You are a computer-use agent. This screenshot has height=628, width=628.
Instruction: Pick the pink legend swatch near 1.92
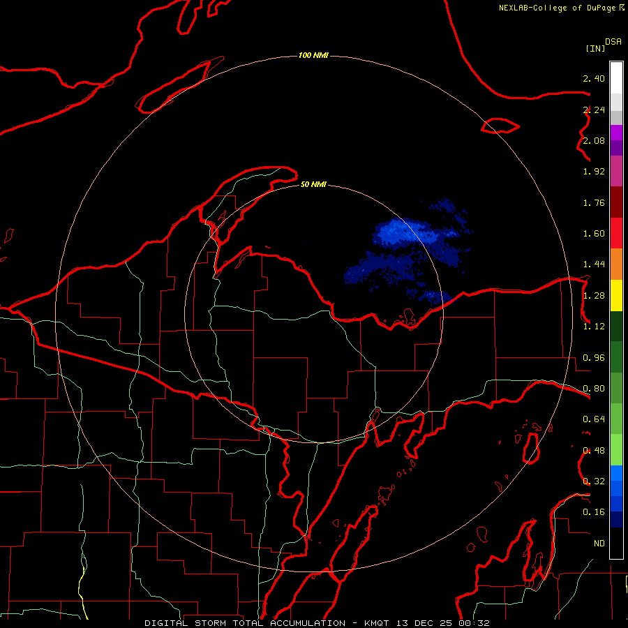coord(616,171)
